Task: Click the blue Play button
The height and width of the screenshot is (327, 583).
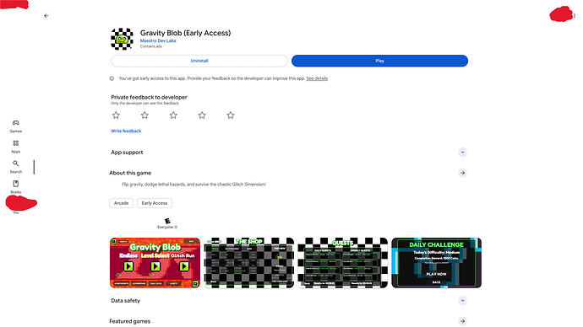Action: pos(379,61)
